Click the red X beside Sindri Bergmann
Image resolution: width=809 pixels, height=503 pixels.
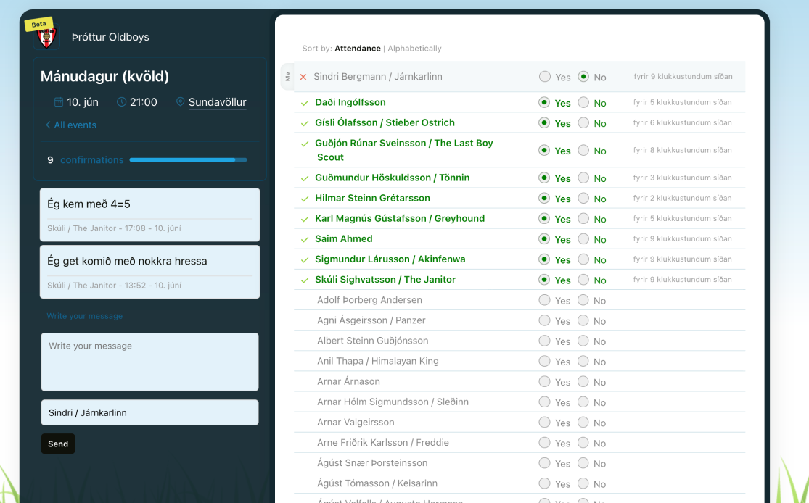pyautogui.click(x=303, y=77)
